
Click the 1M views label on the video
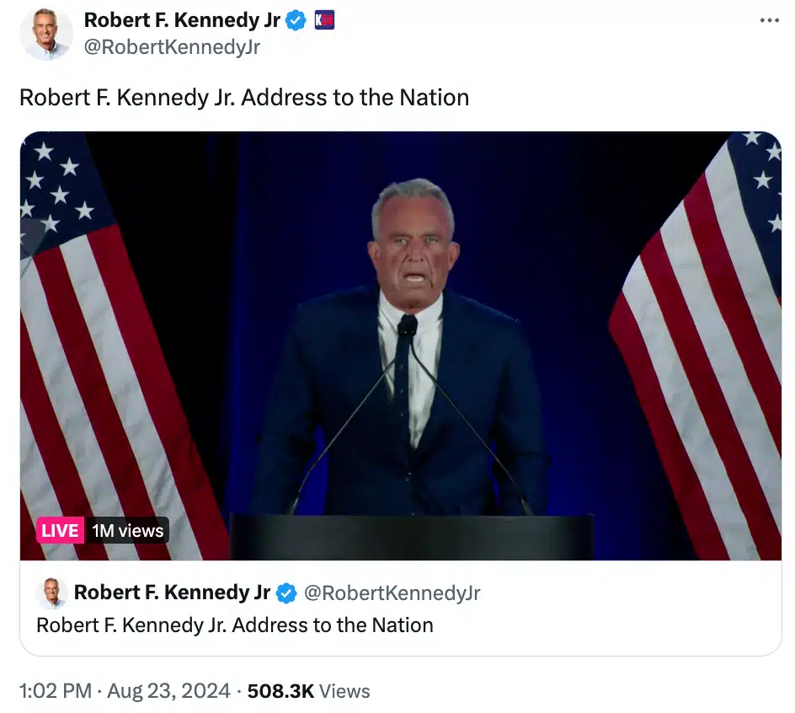pos(128,530)
